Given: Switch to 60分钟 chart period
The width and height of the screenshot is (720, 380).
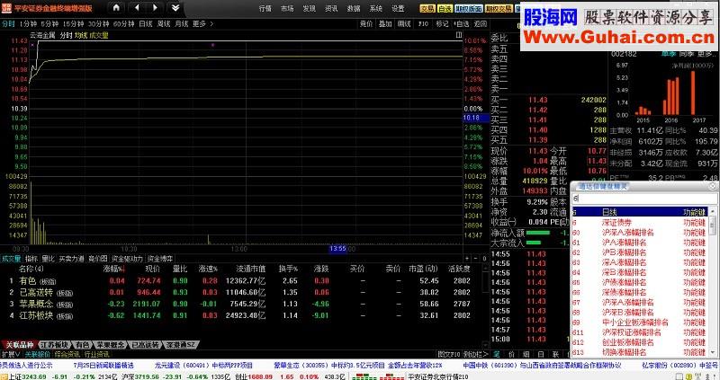Looking at the screenshot, I should tap(124, 23).
